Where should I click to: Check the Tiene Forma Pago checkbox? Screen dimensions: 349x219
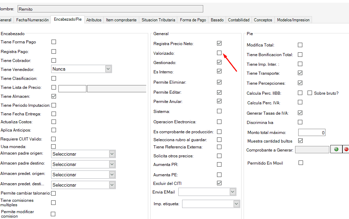[x=54, y=42]
